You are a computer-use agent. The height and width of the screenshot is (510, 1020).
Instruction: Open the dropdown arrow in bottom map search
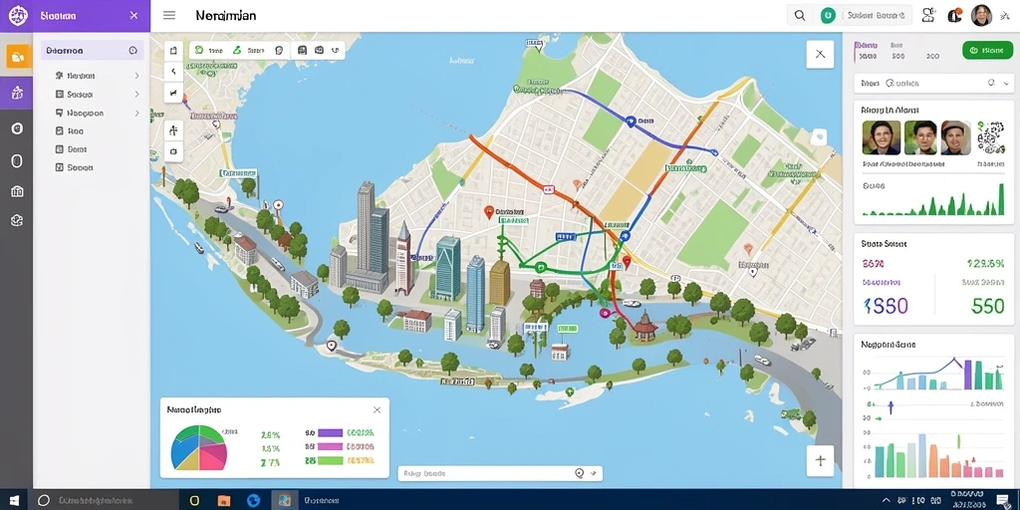594,473
